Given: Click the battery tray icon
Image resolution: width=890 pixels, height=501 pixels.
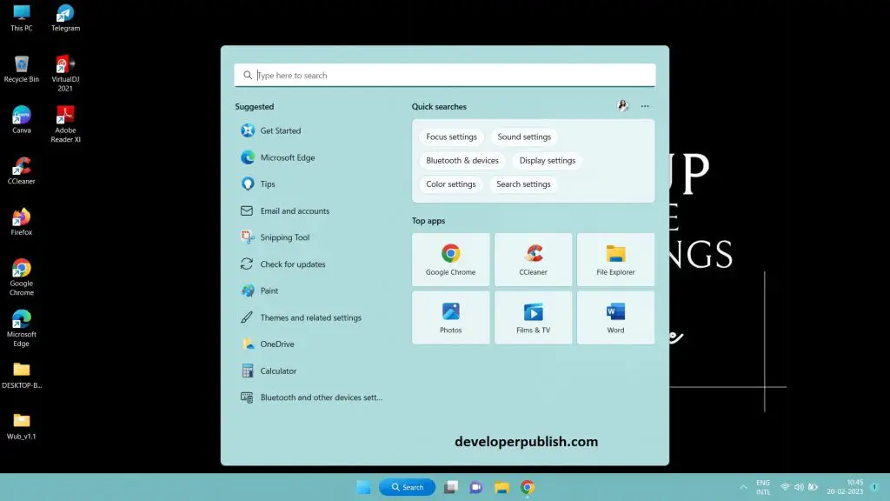Looking at the screenshot, I should coord(814,487).
